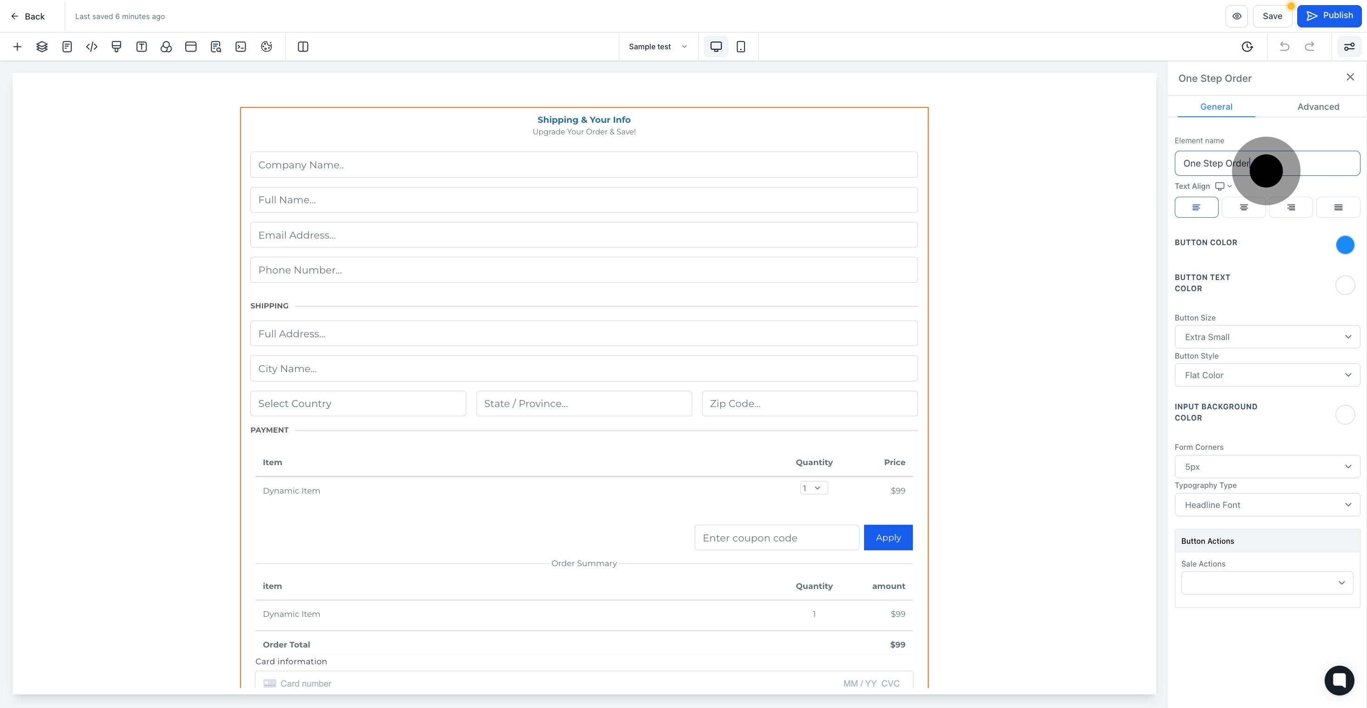
Task: Click the paint brush styles icon
Action: point(116,47)
